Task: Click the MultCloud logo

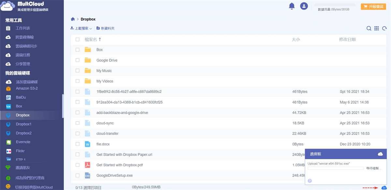Action: coord(25,6)
